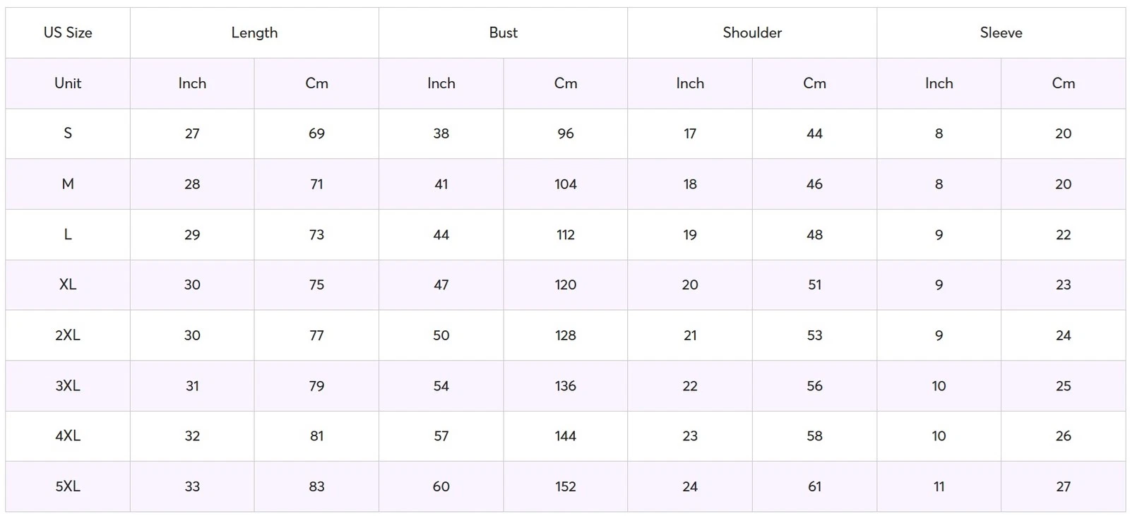Click shoulder value 53 in 2XL row
This screenshot has width=1130, height=516.
coord(814,335)
